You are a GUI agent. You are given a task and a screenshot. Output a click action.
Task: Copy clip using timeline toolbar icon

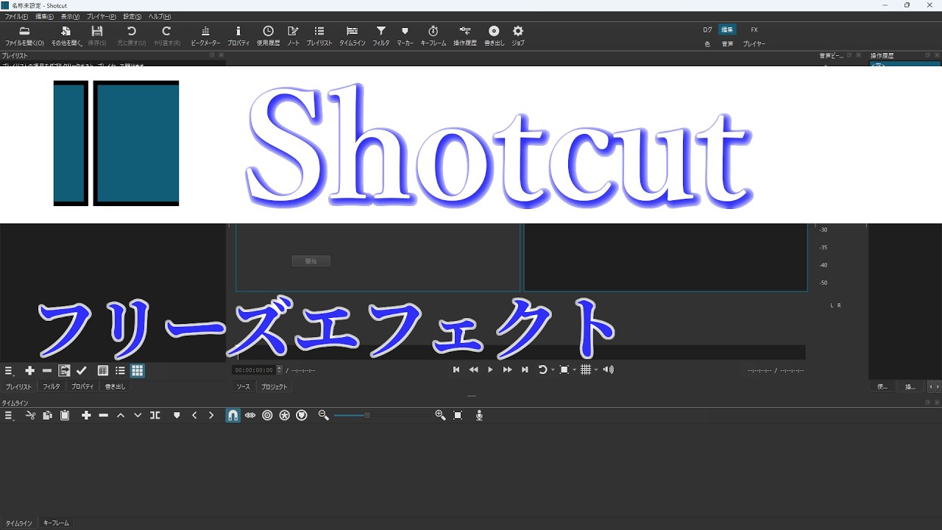click(x=47, y=415)
